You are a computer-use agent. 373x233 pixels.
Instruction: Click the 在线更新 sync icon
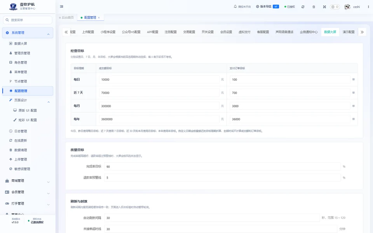click(x=10, y=141)
